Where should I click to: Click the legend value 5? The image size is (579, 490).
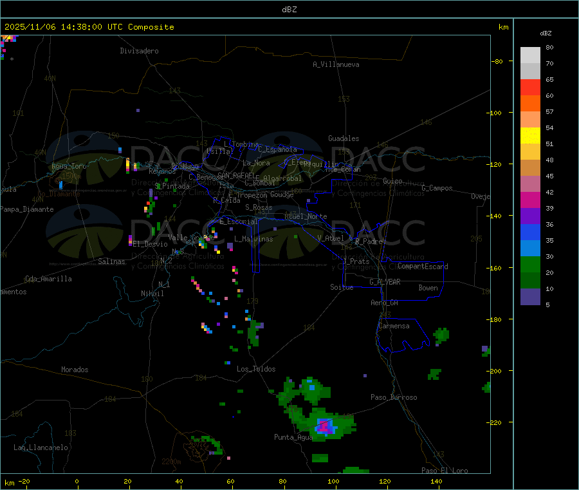pos(547,305)
